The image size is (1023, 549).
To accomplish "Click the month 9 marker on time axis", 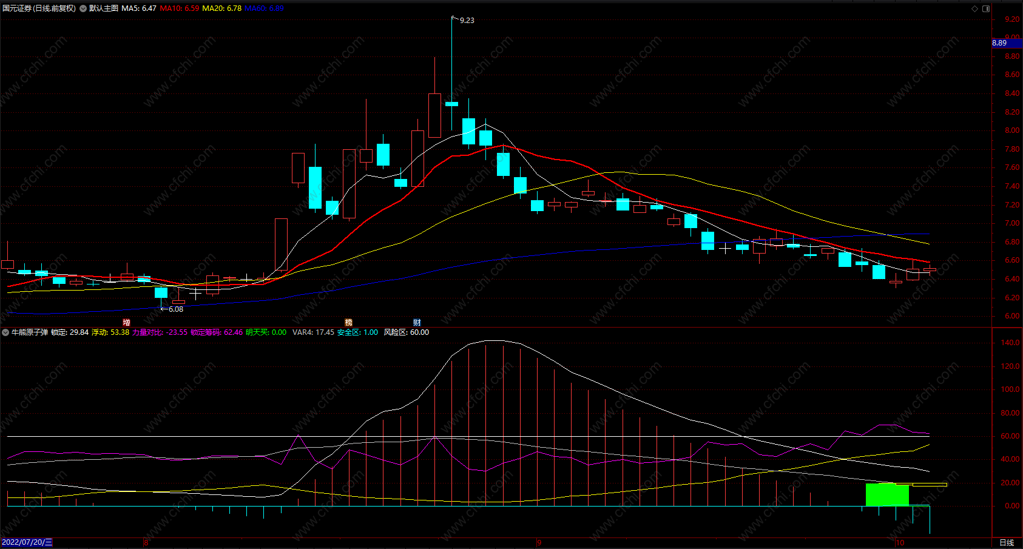I will [539, 542].
